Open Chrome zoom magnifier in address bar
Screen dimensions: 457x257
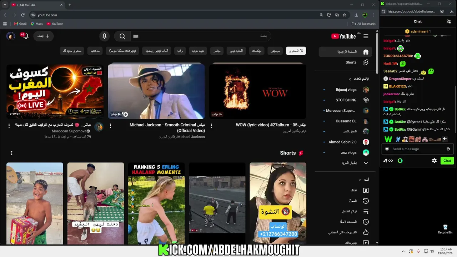point(321,15)
